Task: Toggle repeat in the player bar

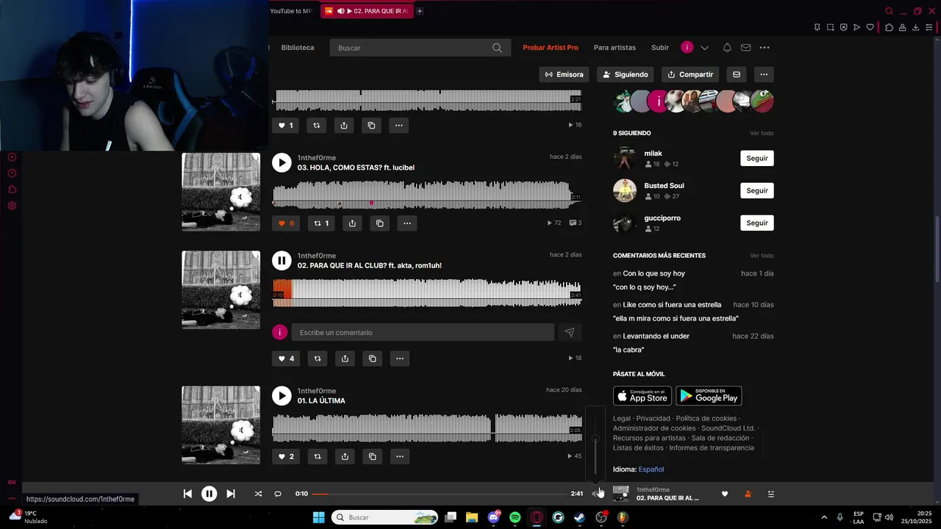Action: coord(278,494)
